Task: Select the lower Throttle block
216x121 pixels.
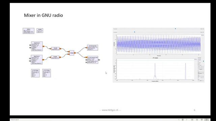Action: click(55, 57)
